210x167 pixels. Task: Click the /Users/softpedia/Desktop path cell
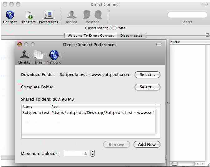click(x=103, y=113)
